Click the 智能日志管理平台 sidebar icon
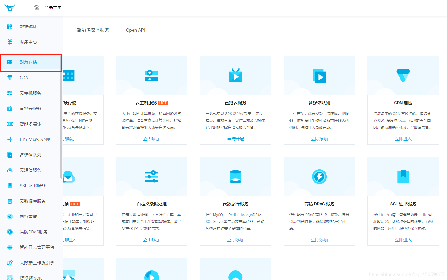The height and width of the screenshot is (280, 447). point(10,247)
